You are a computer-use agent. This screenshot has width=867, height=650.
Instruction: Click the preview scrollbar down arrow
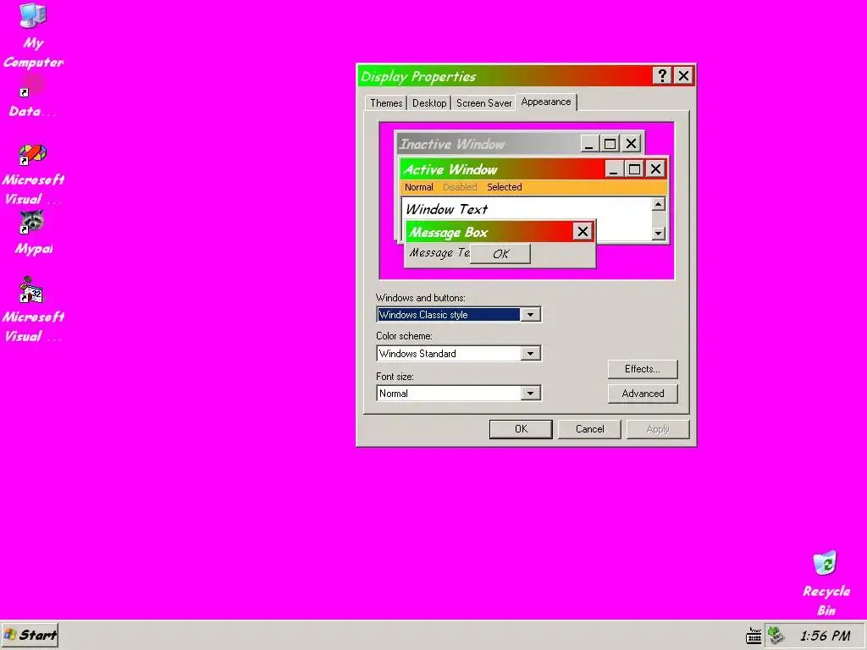click(658, 234)
